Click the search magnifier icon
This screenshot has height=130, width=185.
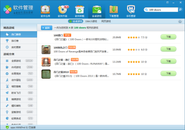coord(180,10)
